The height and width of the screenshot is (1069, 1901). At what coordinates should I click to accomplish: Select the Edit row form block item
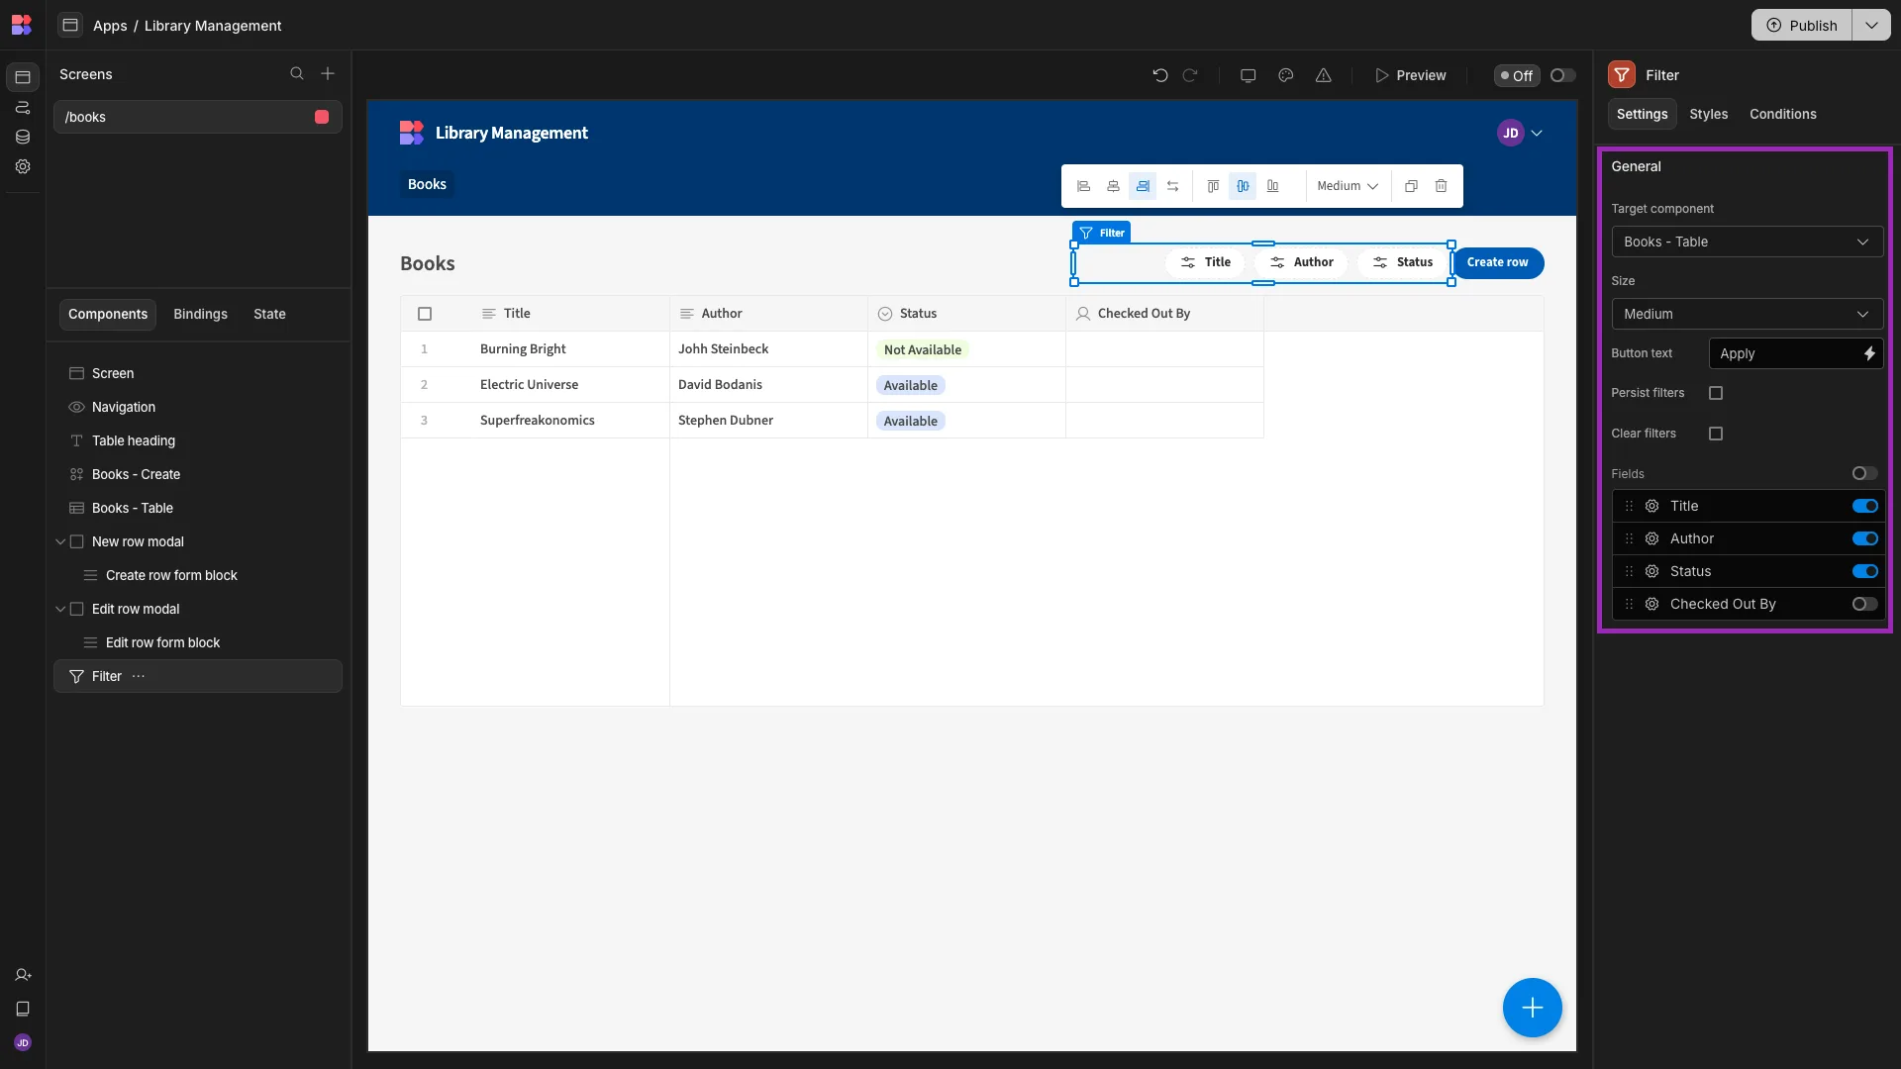pos(198,642)
